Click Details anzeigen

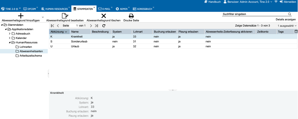(286, 20)
